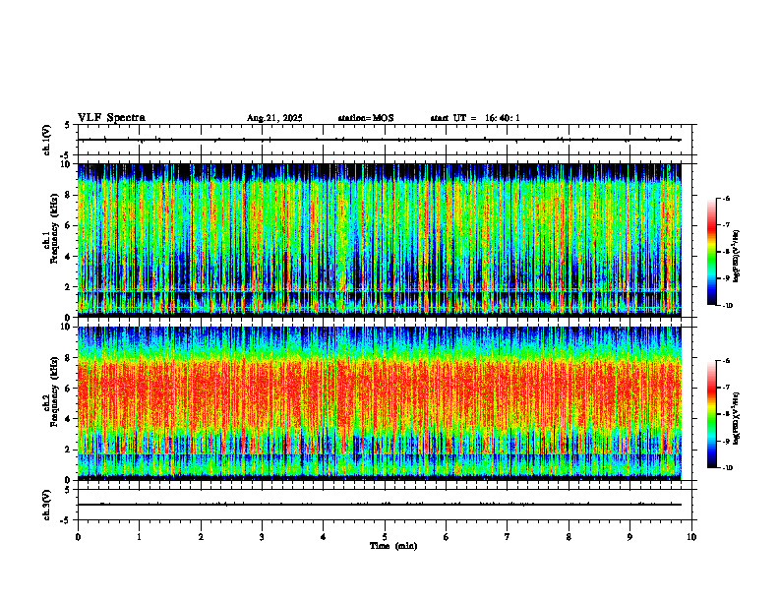This screenshot has width=779, height=602.
Task: Click the "9" tick label on time axis
Action: click(x=629, y=537)
